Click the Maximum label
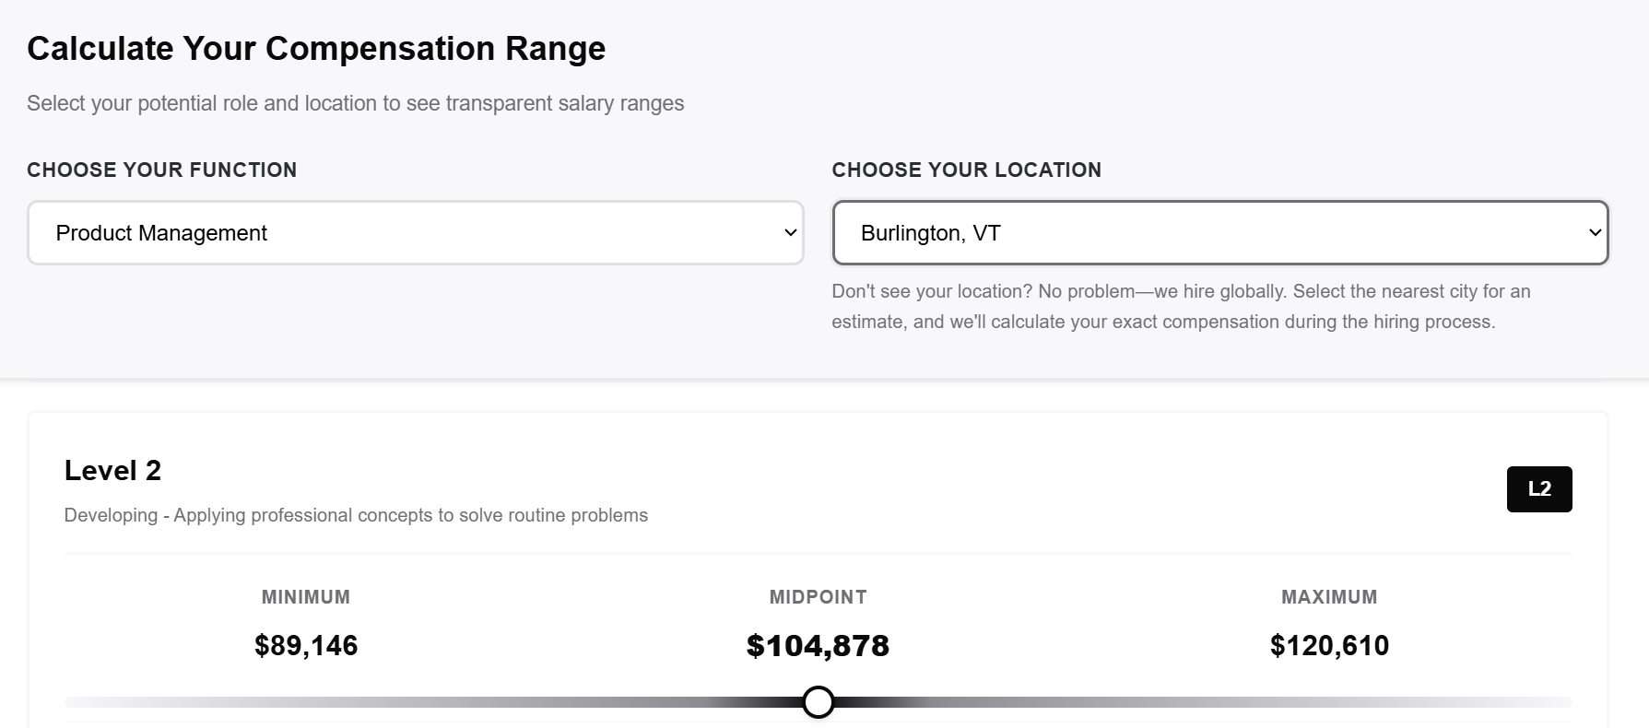 point(1328,597)
